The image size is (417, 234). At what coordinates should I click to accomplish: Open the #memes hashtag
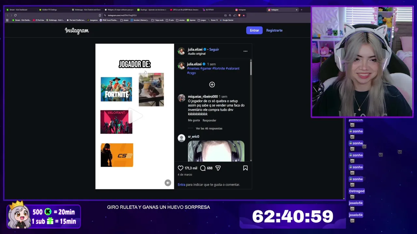click(193, 69)
